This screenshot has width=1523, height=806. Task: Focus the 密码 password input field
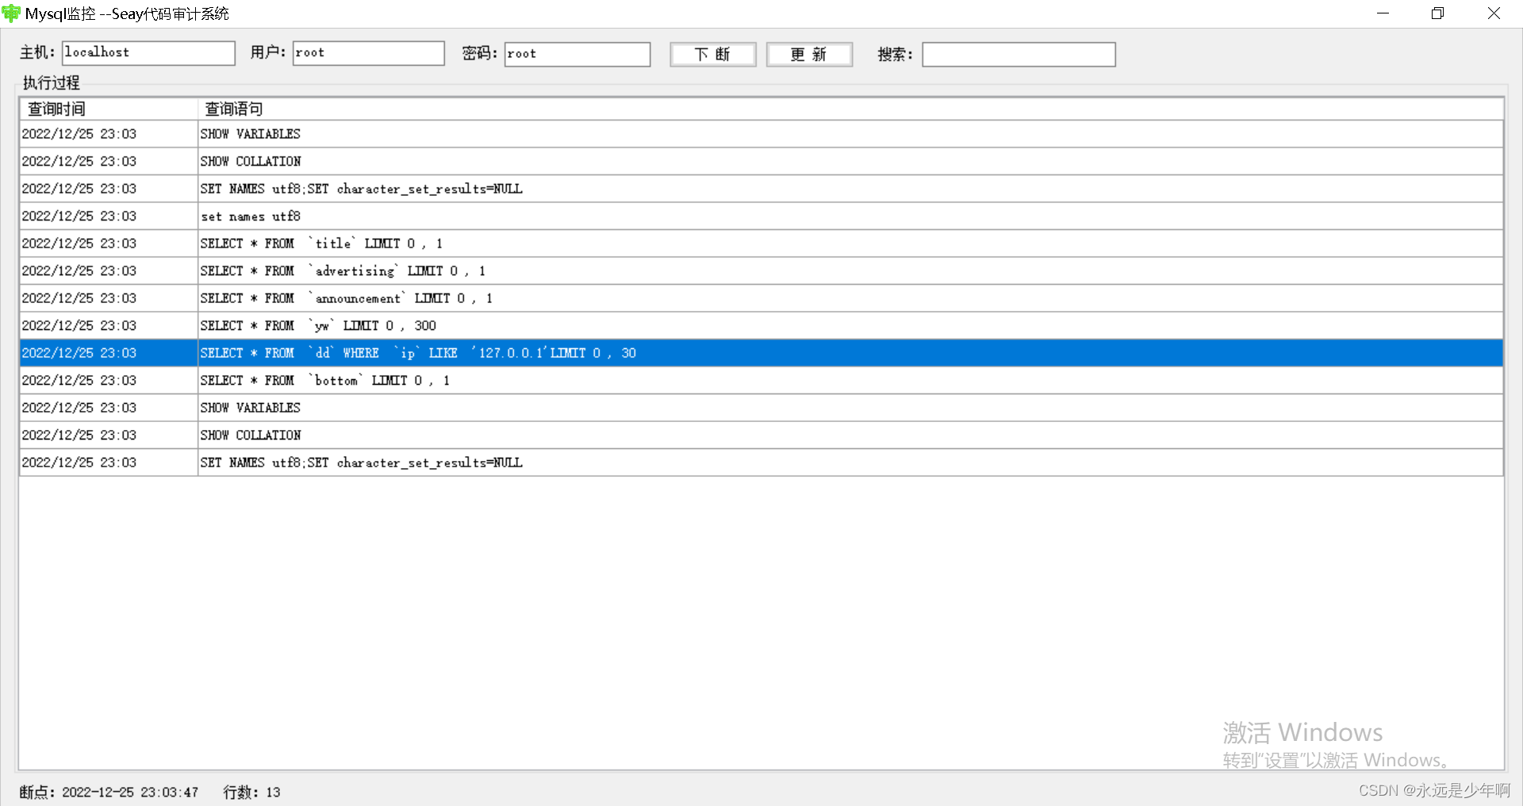[x=577, y=54]
